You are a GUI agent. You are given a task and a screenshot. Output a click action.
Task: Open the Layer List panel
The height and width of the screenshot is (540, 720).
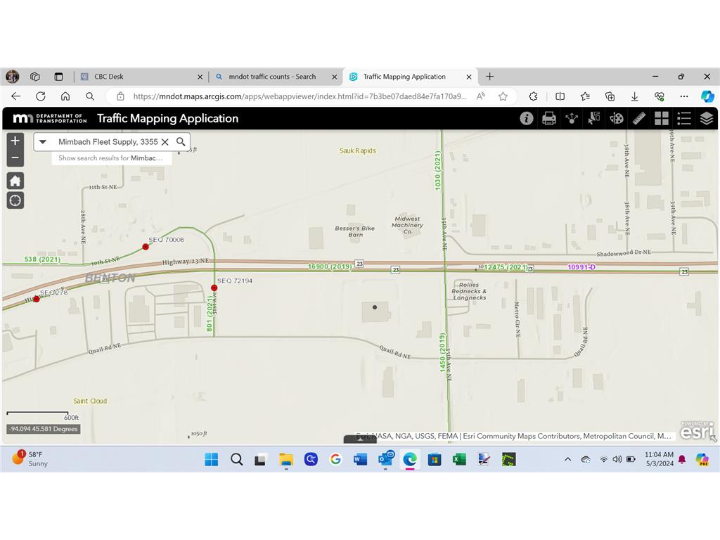[x=707, y=118]
